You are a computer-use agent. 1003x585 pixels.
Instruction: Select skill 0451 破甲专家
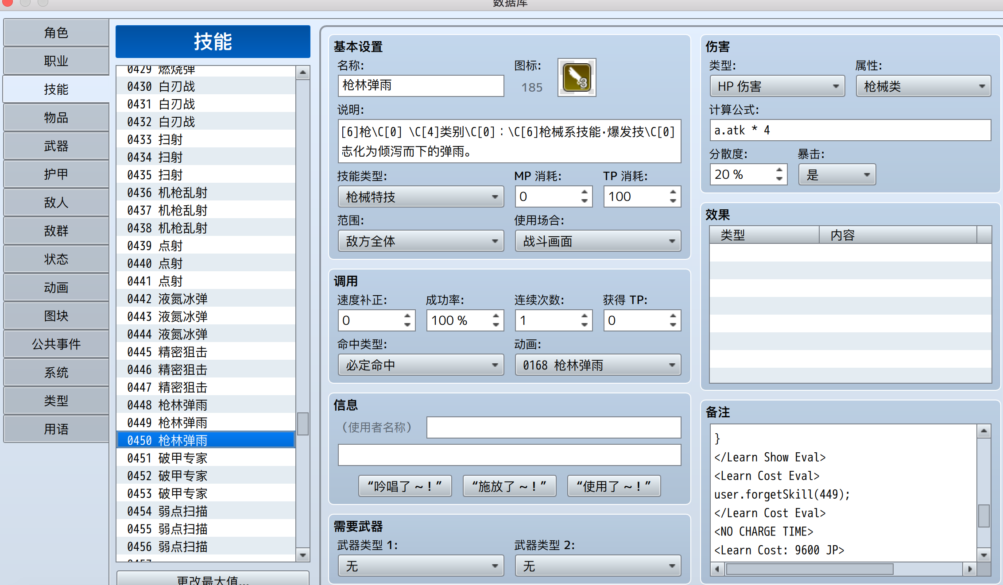click(206, 458)
